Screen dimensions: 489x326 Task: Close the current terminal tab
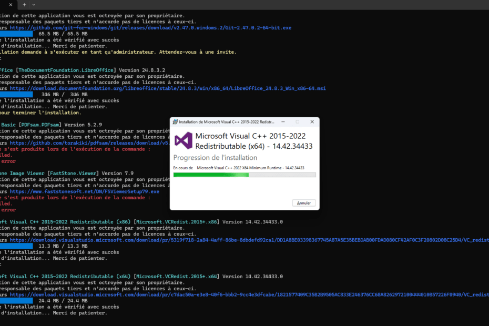tap(11, 5)
